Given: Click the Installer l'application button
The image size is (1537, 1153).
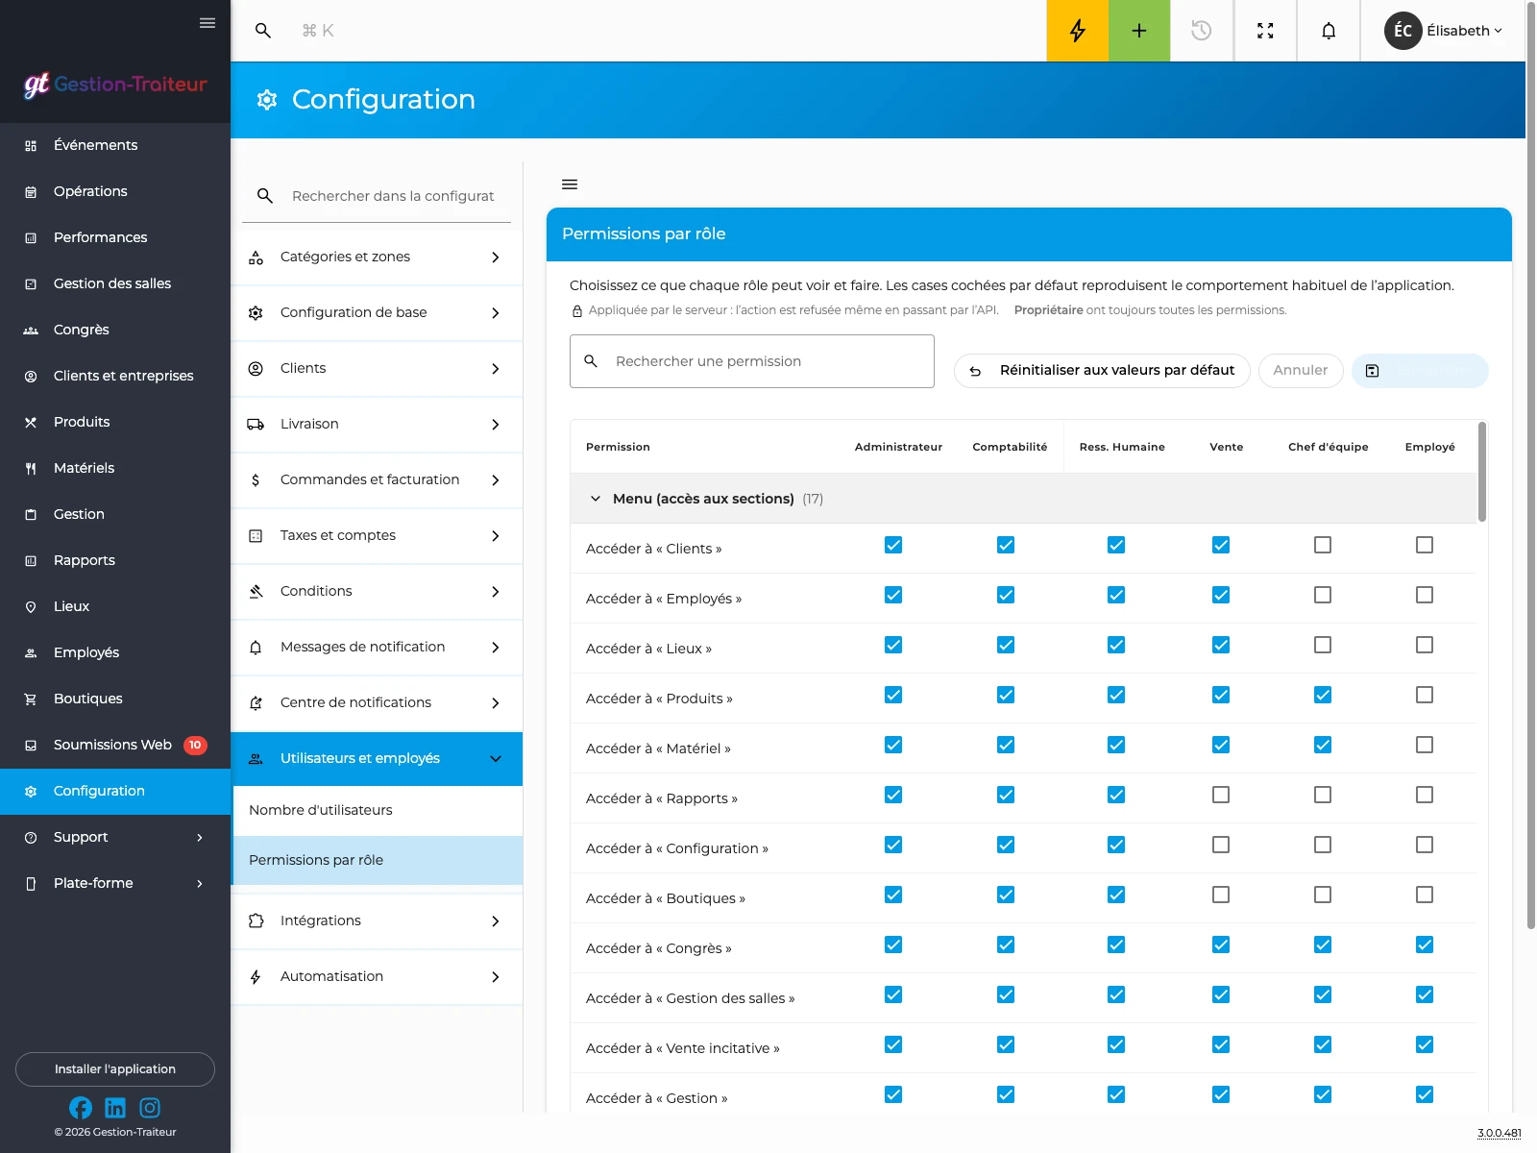Looking at the screenshot, I should (115, 1069).
